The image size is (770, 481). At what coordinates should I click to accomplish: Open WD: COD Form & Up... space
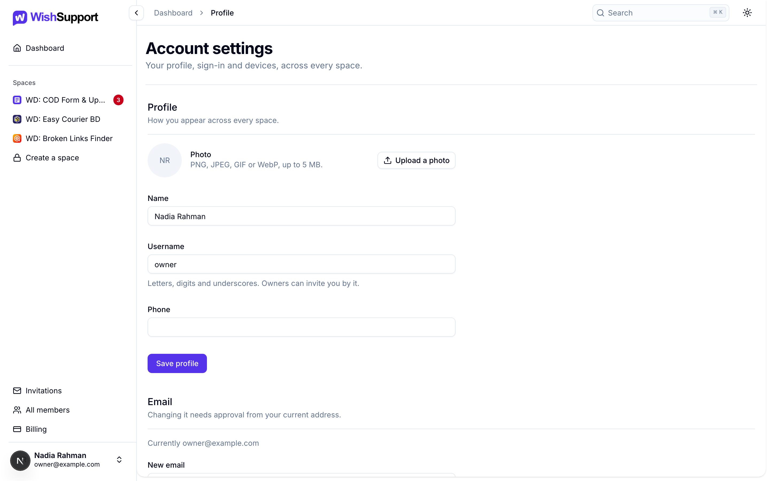pos(70,100)
